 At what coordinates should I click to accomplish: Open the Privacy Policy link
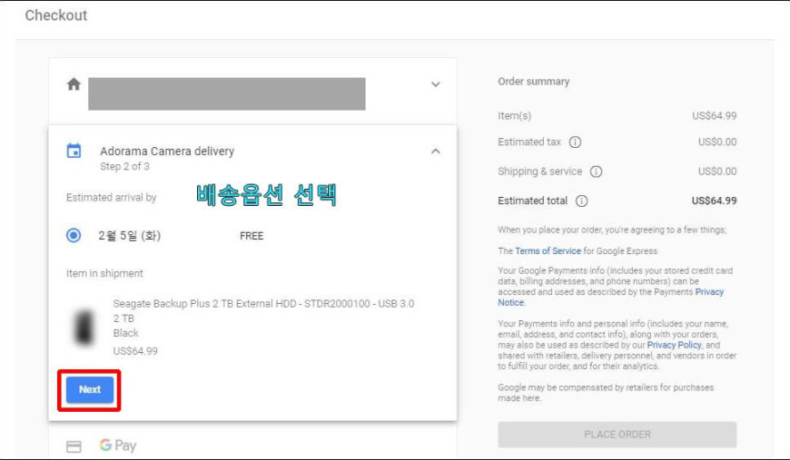(674, 345)
